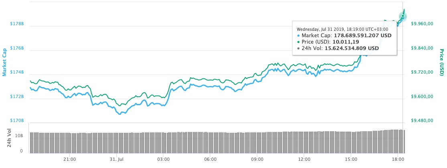447x168 pixels.
Task: Click the 12:00 time axis label
Action: pyautogui.click(x=304, y=159)
